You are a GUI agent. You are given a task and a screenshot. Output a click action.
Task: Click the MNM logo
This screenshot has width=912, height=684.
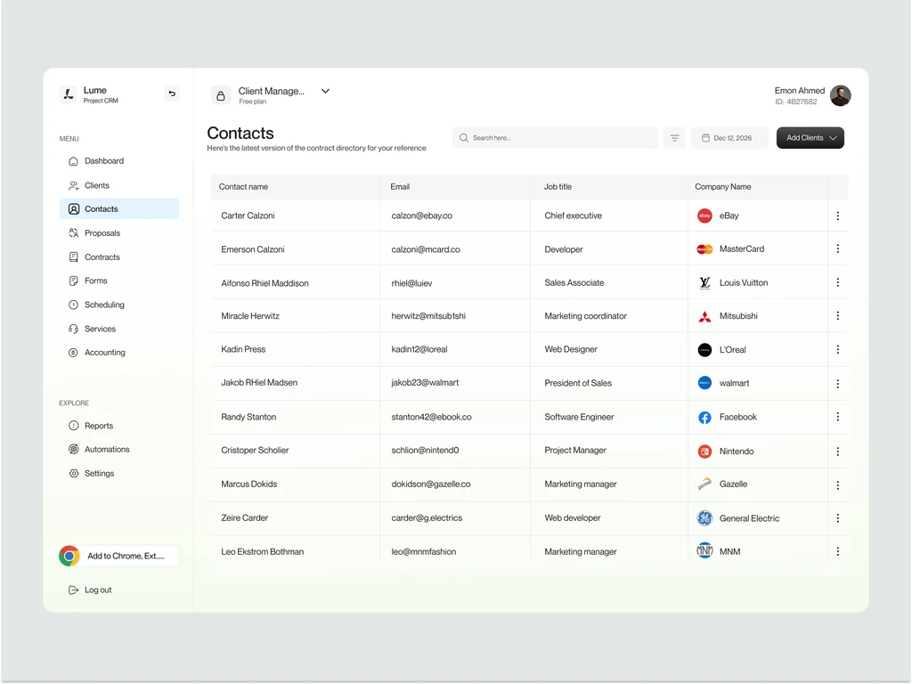click(x=704, y=550)
